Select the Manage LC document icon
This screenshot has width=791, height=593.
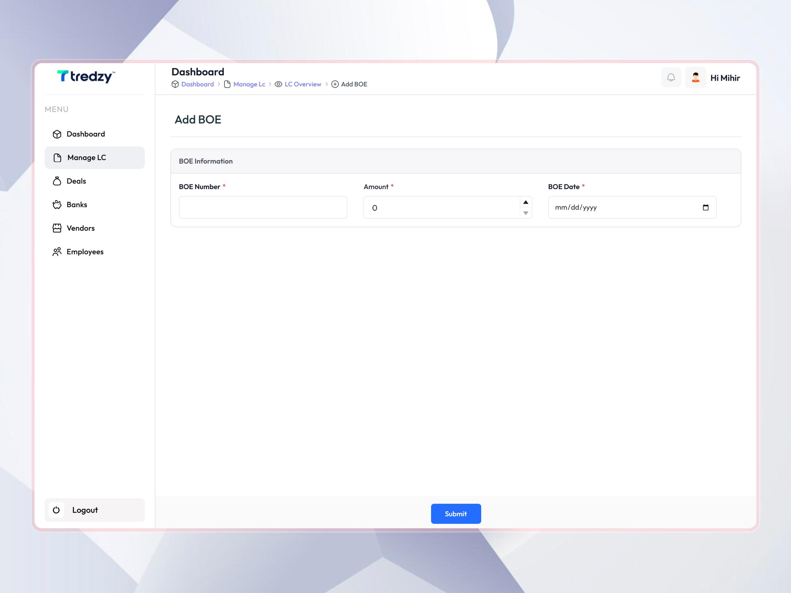click(57, 157)
